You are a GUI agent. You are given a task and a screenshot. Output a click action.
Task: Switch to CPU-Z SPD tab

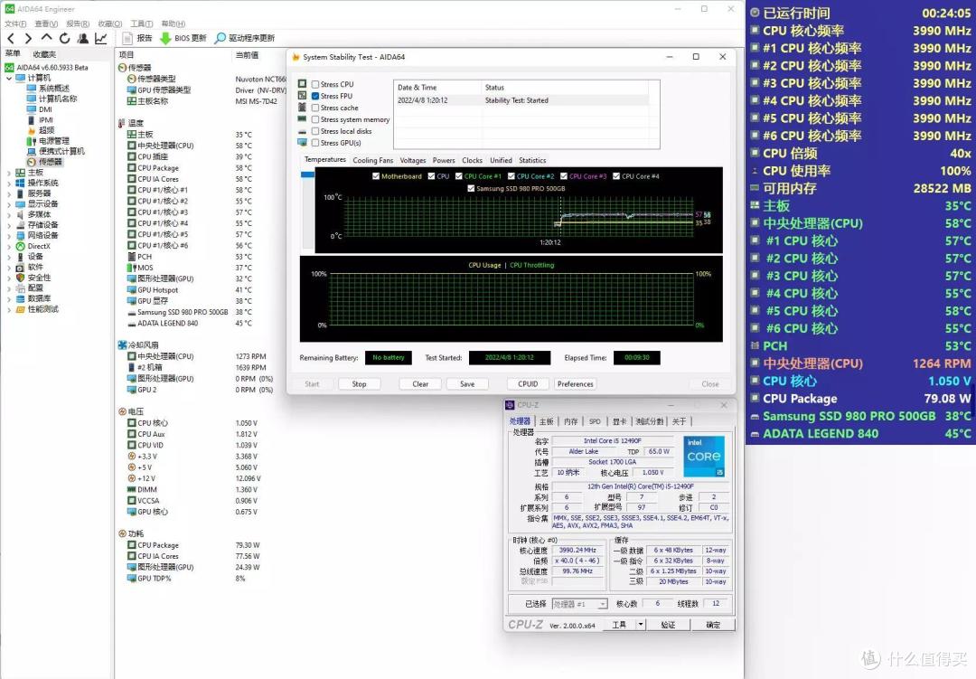(595, 421)
